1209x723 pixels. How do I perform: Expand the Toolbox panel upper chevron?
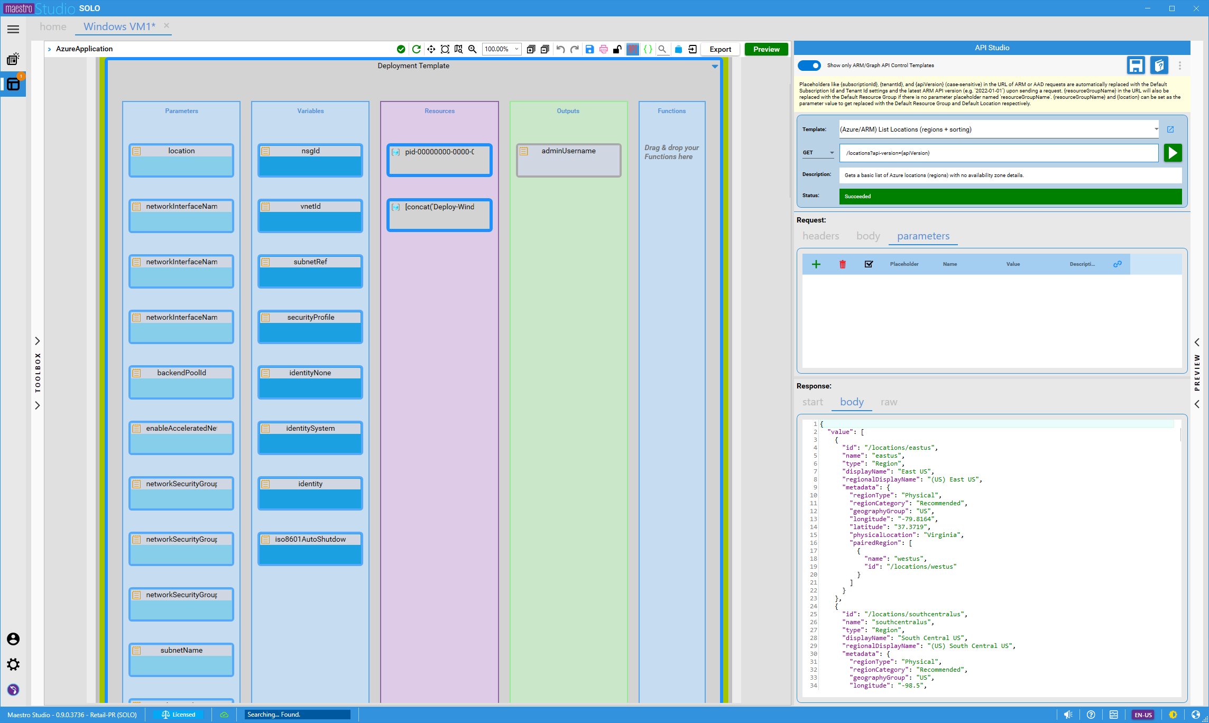click(38, 341)
